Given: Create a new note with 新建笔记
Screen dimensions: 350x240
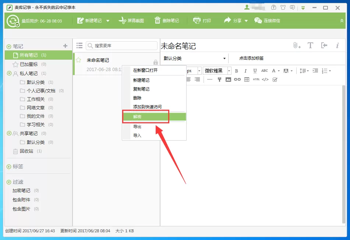Looking at the screenshot, I should click(89, 21).
